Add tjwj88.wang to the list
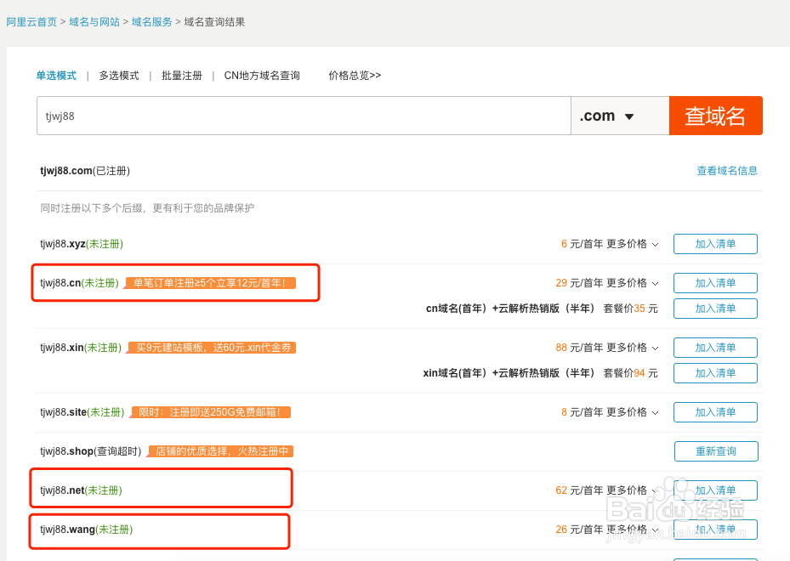This screenshot has height=561, width=790. pos(715,530)
